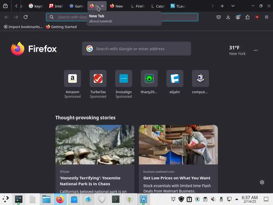The image size is (273, 205).
Task: Open the Firefox account icon
Action: pos(238,17)
